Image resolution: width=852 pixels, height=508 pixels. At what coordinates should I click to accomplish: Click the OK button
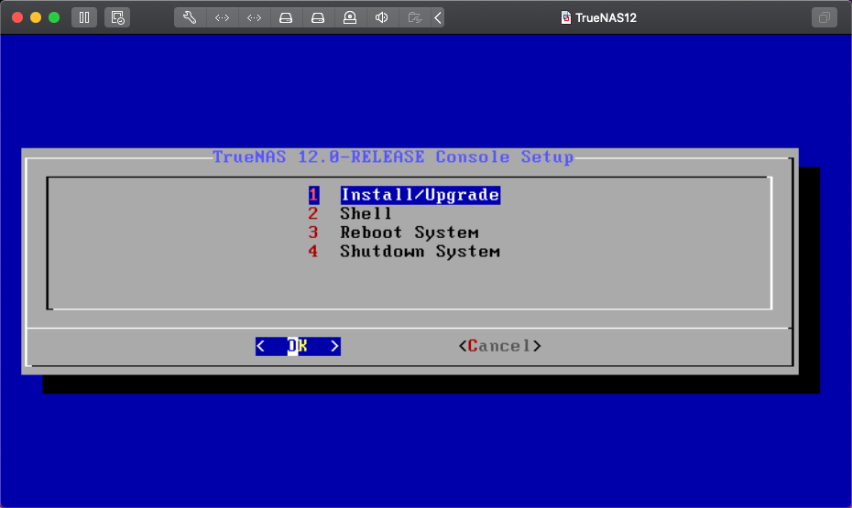tap(298, 346)
